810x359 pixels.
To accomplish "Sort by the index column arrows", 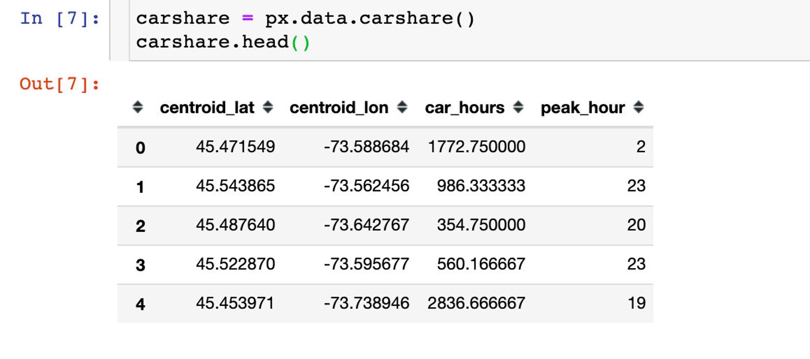I will pos(138,108).
